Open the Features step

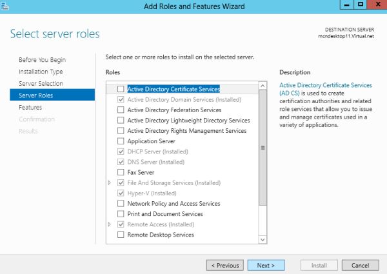[x=30, y=108]
